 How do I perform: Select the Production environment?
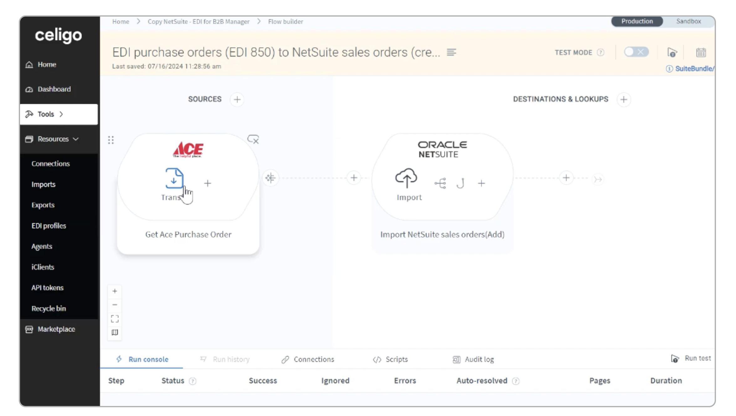pos(637,21)
